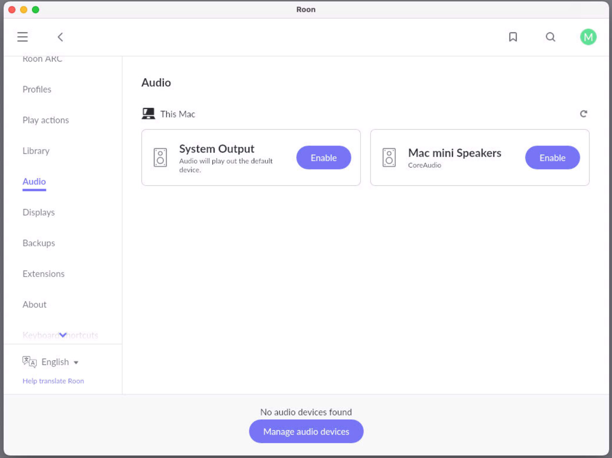
Task: Open the About settings tab
Action: tap(35, 304)
